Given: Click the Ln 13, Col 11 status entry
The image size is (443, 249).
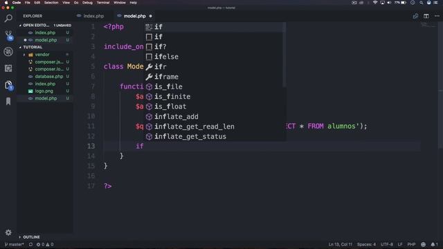Looking at the screenshot, I should [340, 244].
